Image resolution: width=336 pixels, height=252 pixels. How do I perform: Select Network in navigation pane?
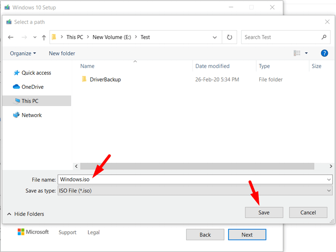point(32,115)
